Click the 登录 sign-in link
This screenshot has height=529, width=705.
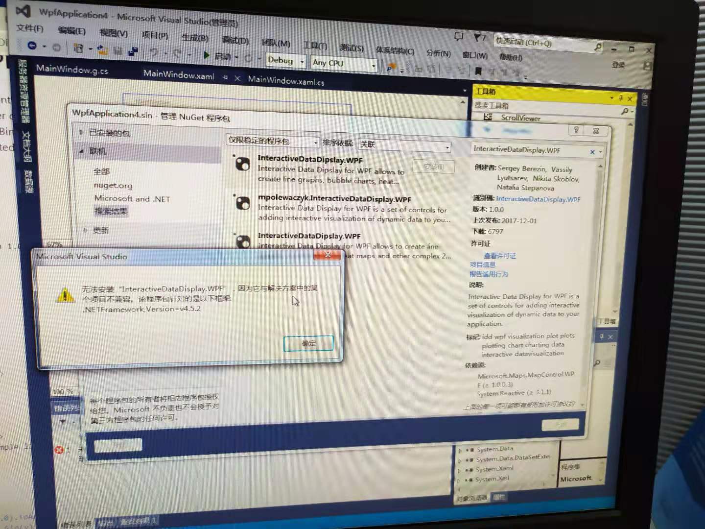coord(618,65)
